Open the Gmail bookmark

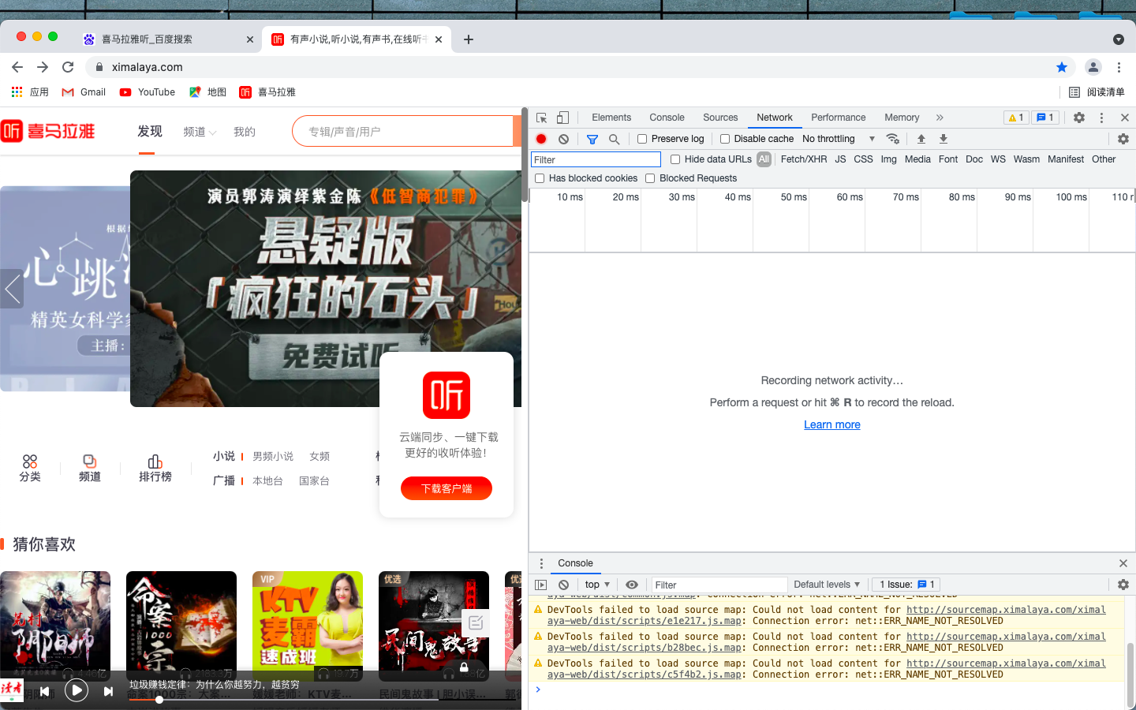tap(84, 92)
